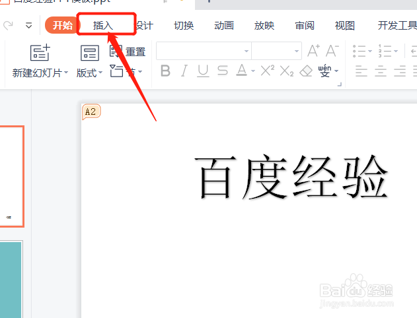Click the 百度经验 title text
The width and height of the screenshot is (417, 318).
coord(291,177)
